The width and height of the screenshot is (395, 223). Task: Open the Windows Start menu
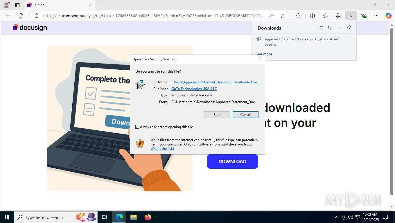click(x=7, y=217)
